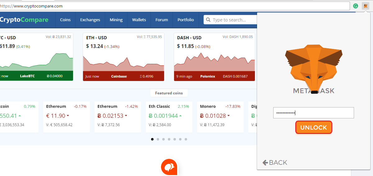Click the LakeBTC exchange label

pos(27,76)
